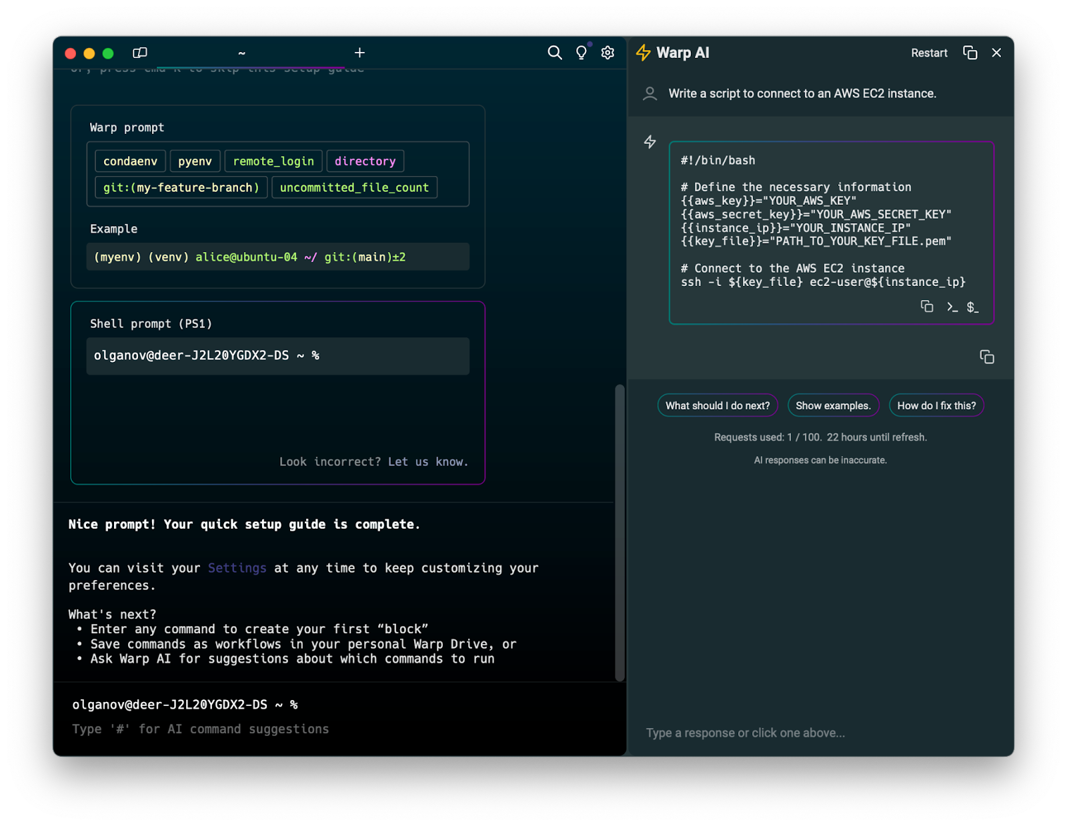
Task: Click the duplicate panel icon beside Restart
Action: click(x=970, y=53)
